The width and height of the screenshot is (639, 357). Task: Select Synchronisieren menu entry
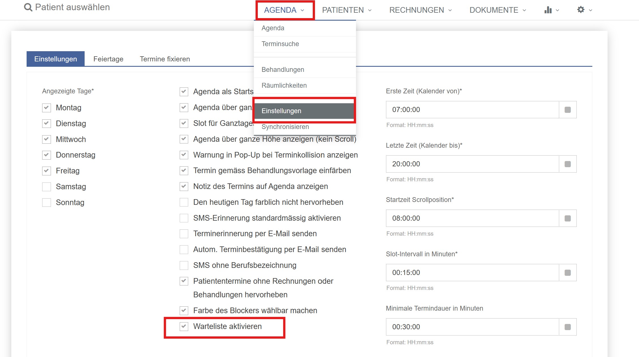305,127
